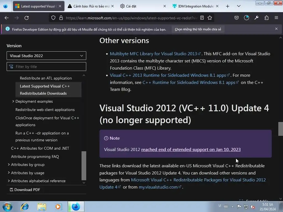Screen dimensions: 283x212
Task: Click Download PDF button
Action: (x=25, y=190)
